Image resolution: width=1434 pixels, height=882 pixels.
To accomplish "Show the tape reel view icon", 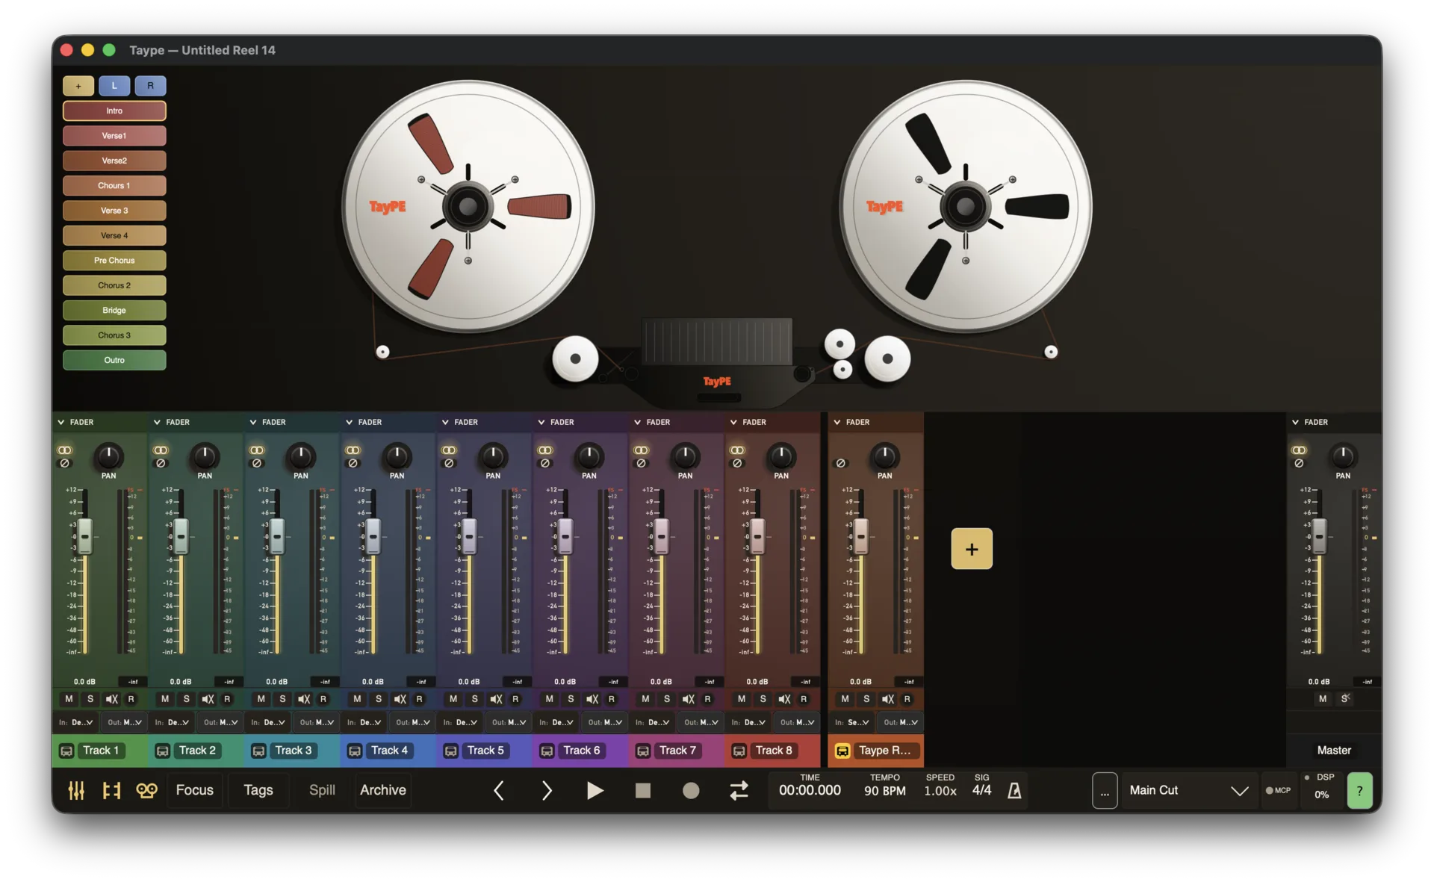I will tap(146, 790).
